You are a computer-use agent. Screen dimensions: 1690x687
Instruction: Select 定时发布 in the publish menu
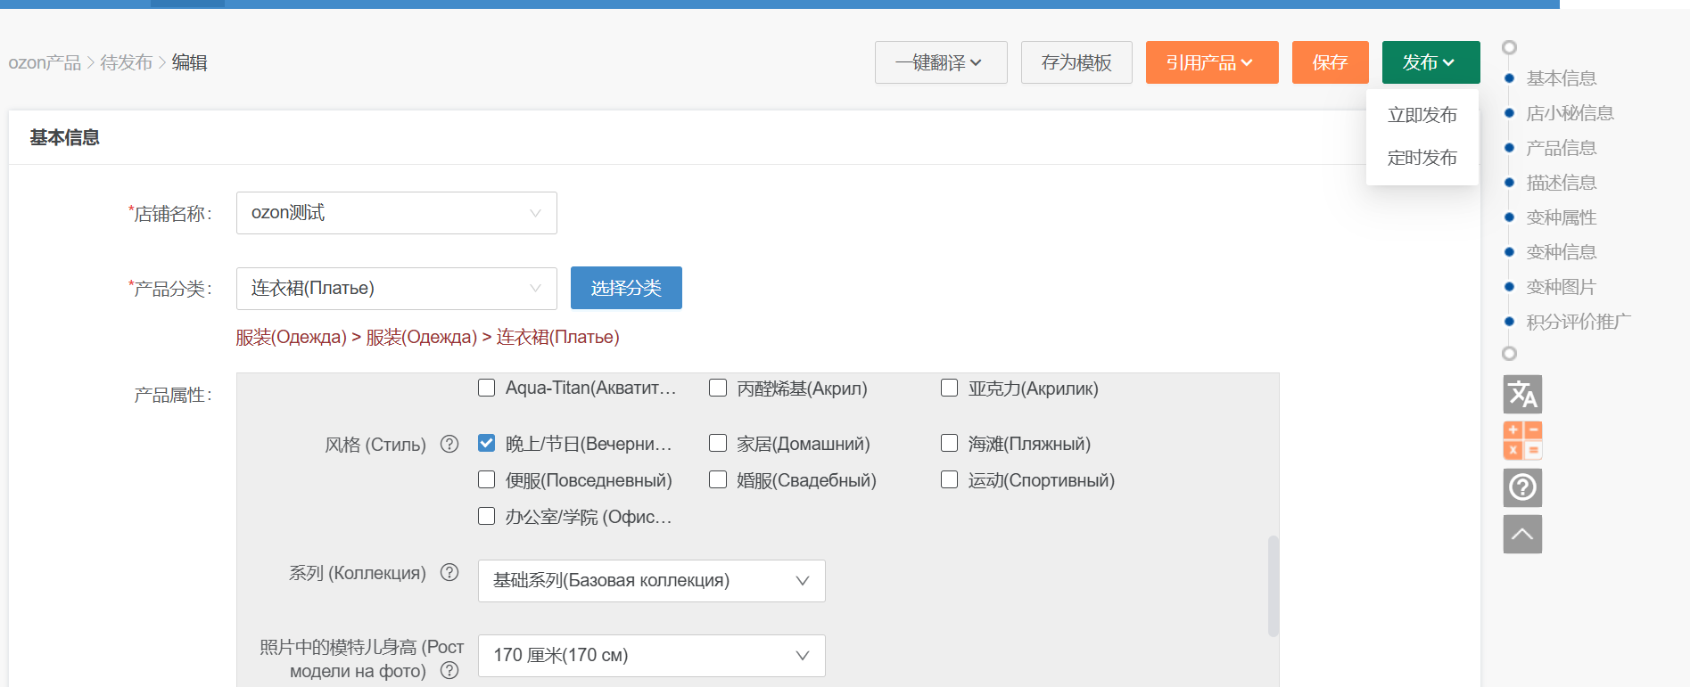[x=1422, y=158]
